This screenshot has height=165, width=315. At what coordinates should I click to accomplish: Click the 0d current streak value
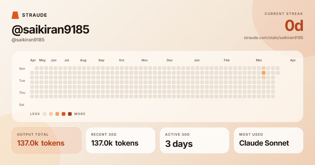click(x=294, y=26)
